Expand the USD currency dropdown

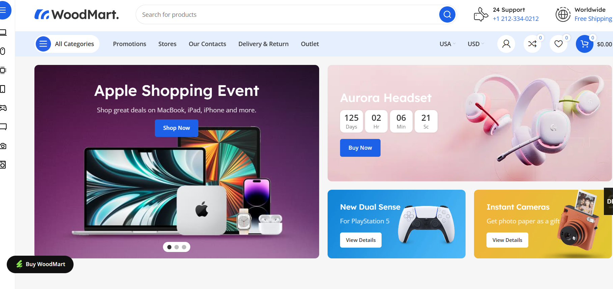[476, 44]
